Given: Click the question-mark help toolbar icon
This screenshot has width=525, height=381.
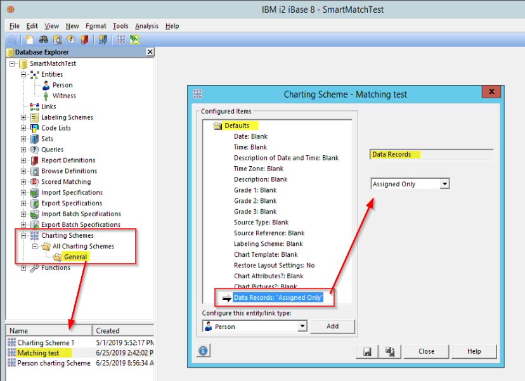Looking at the screenshot, I should pyautogui.click(x=72, y=39).
